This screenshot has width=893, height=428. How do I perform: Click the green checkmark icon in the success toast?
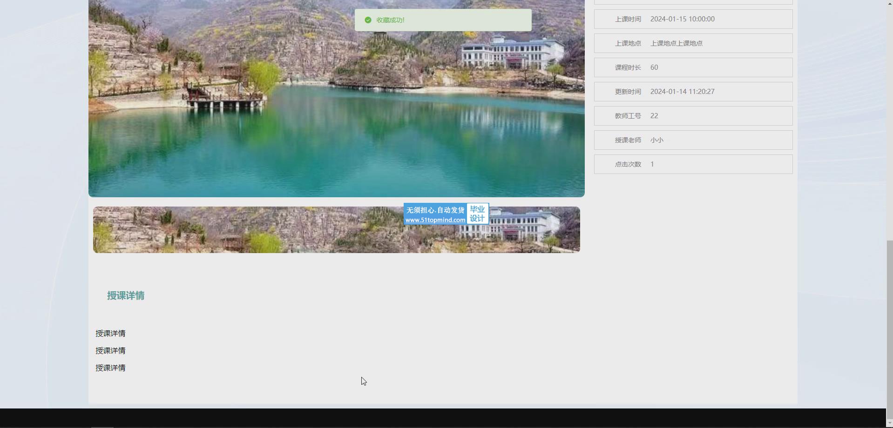tap(368, 20)
